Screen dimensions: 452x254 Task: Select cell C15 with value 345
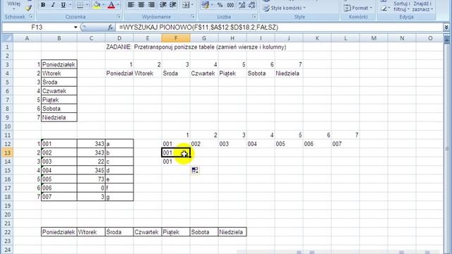pyautogui.click(x=91, y=171)
